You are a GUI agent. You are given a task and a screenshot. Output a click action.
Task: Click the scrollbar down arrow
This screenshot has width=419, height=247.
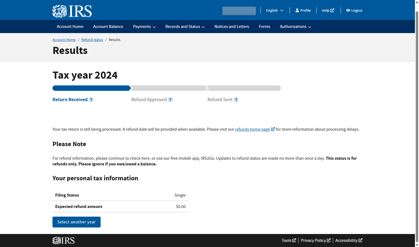pyautogui.click(x=417, y=245)
